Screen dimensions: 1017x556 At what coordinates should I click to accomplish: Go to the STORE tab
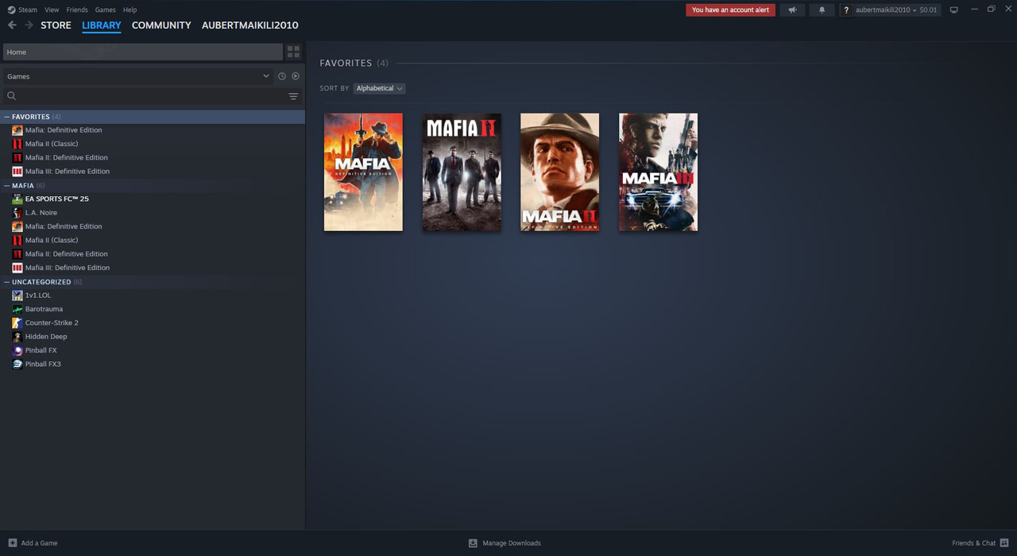pyautogui.click(x=56, y=25)
